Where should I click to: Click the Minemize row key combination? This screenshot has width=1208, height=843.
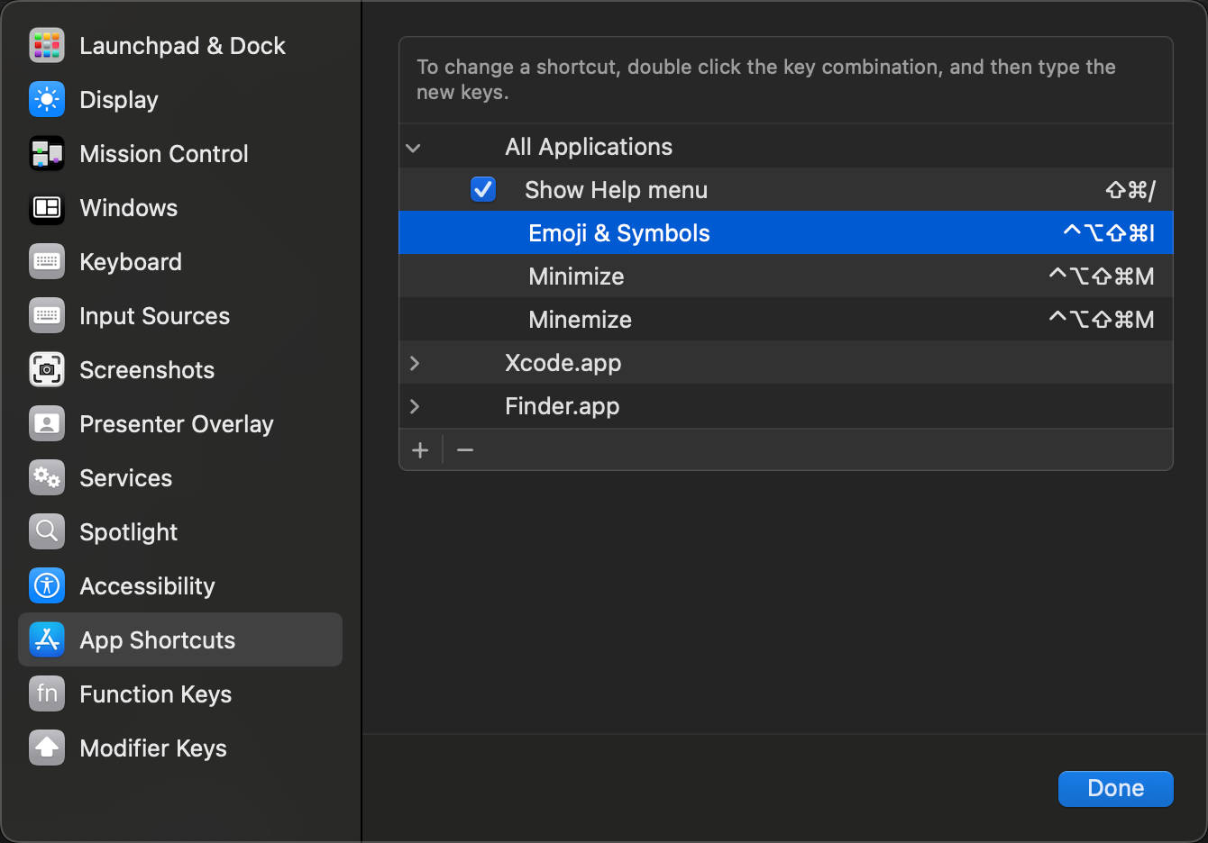click(1102, 320)
